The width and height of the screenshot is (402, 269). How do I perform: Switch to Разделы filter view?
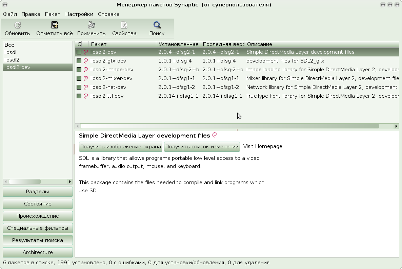tap(38, 192)
